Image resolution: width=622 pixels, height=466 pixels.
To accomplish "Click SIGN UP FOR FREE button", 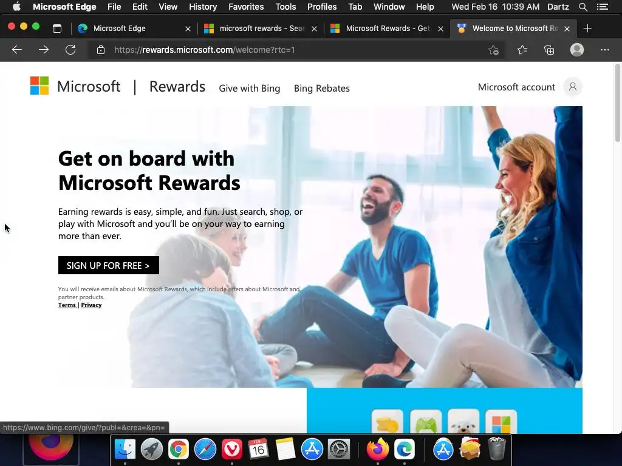I will tap(108, 265).
